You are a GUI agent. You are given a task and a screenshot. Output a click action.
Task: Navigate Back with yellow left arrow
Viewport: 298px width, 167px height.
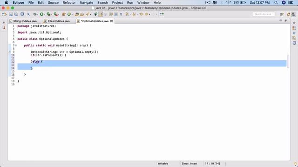tap(146, 14)
